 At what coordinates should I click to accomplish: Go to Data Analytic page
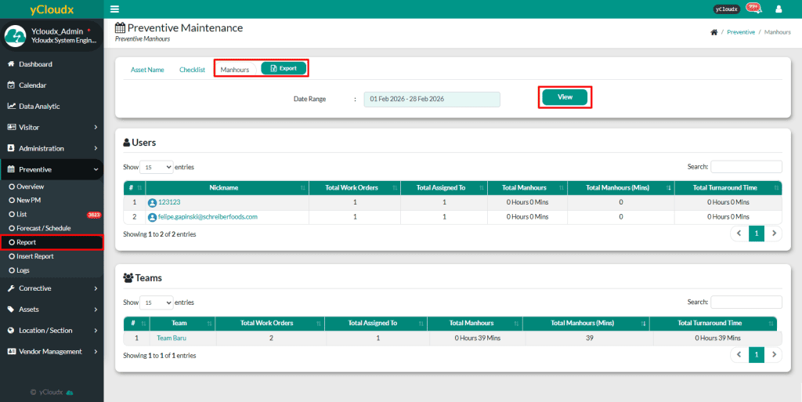coord(39,107)
